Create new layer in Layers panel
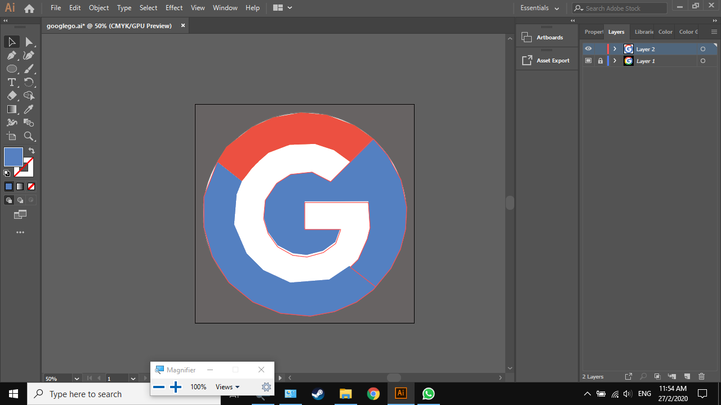 click(687, 376)
